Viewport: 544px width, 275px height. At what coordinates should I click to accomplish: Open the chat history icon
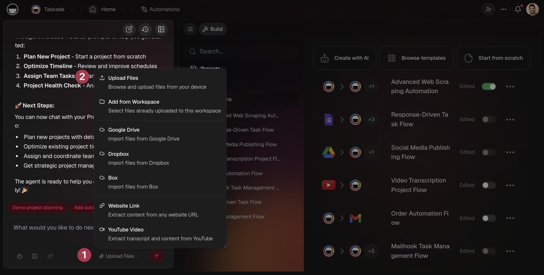(x=145, y=29)
